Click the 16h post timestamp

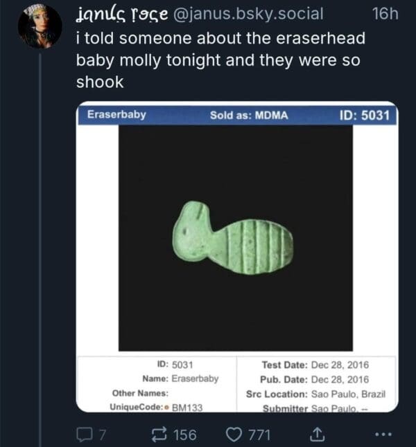(x=385, y=13)
